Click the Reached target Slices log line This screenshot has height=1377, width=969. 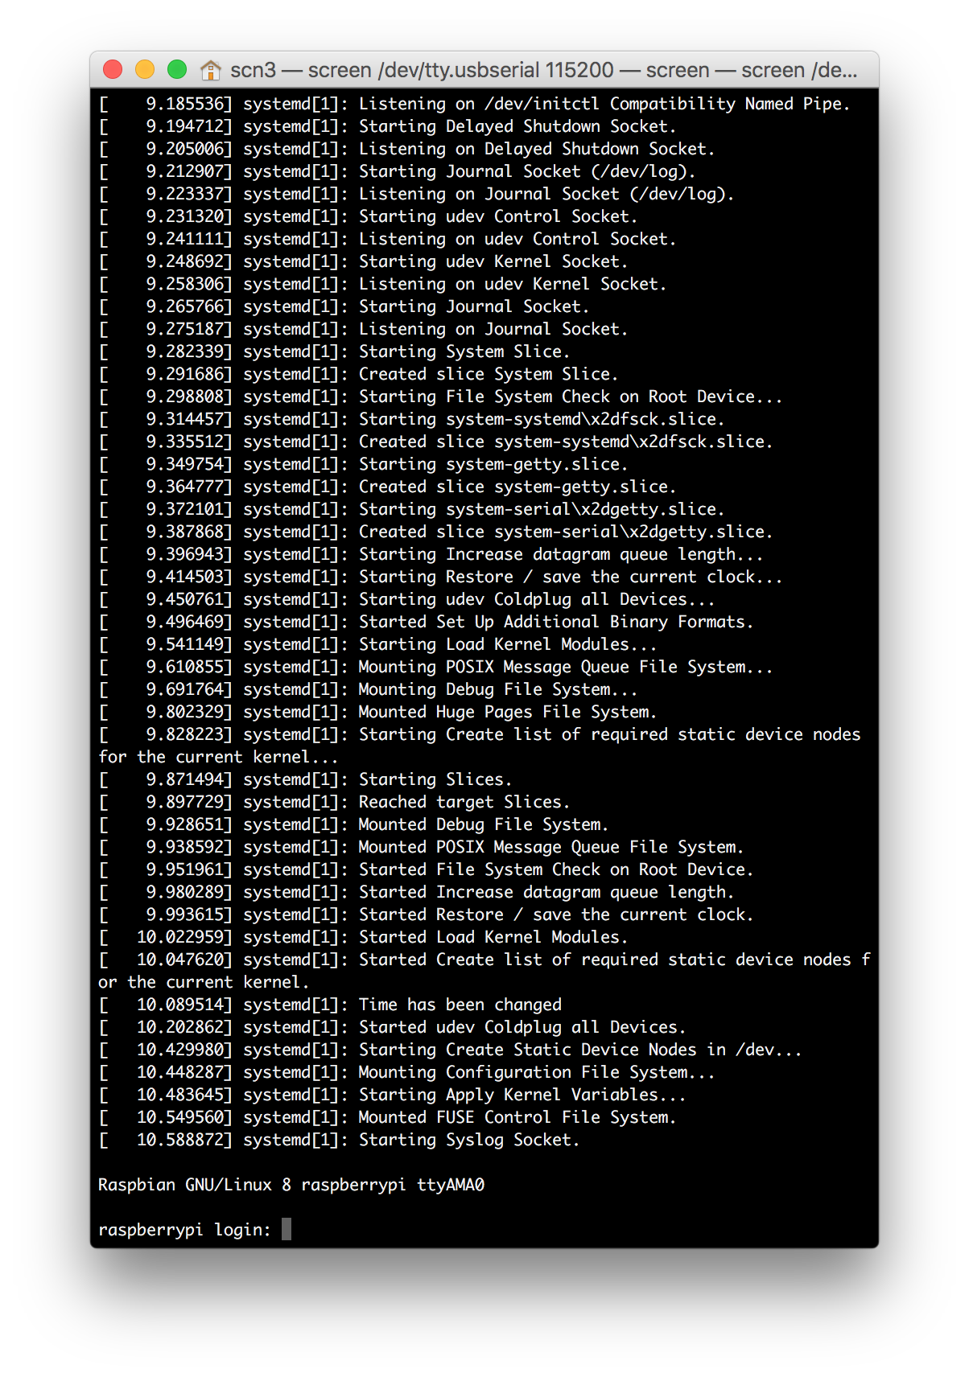pyautogui.click(x=334, y=802)
